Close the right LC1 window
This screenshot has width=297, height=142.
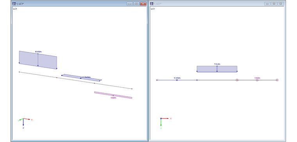coord(281,4)
